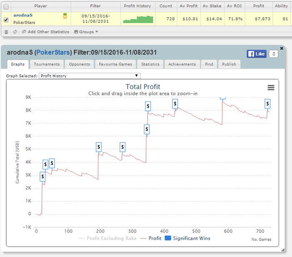The width and height of the screenshot is (292, 257).
Task: Click the 728 count value
Action: coord(170,19)
